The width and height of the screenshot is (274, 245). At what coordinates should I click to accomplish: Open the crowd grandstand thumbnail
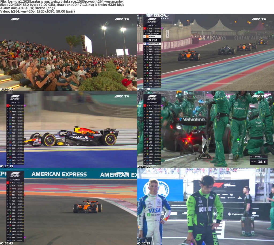tap(68, 52)
